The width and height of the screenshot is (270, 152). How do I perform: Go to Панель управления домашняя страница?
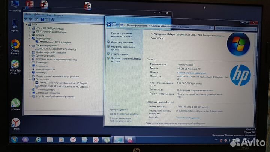[x=121, y=35]
